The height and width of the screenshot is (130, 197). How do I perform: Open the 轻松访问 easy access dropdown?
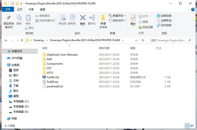(x=117, y=20)
